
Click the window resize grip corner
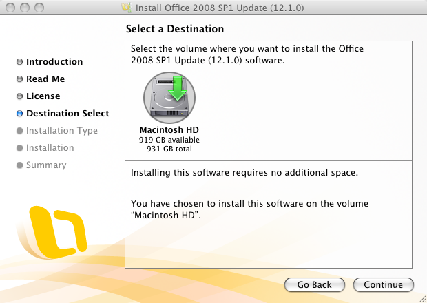tap(423, 299)
